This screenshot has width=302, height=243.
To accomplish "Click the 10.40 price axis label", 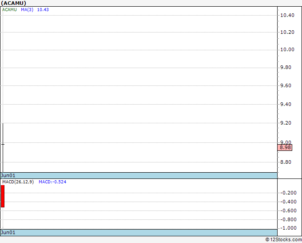I will pos(287,15).
